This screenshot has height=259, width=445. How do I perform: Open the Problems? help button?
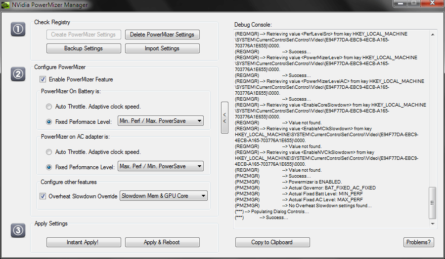418,242
